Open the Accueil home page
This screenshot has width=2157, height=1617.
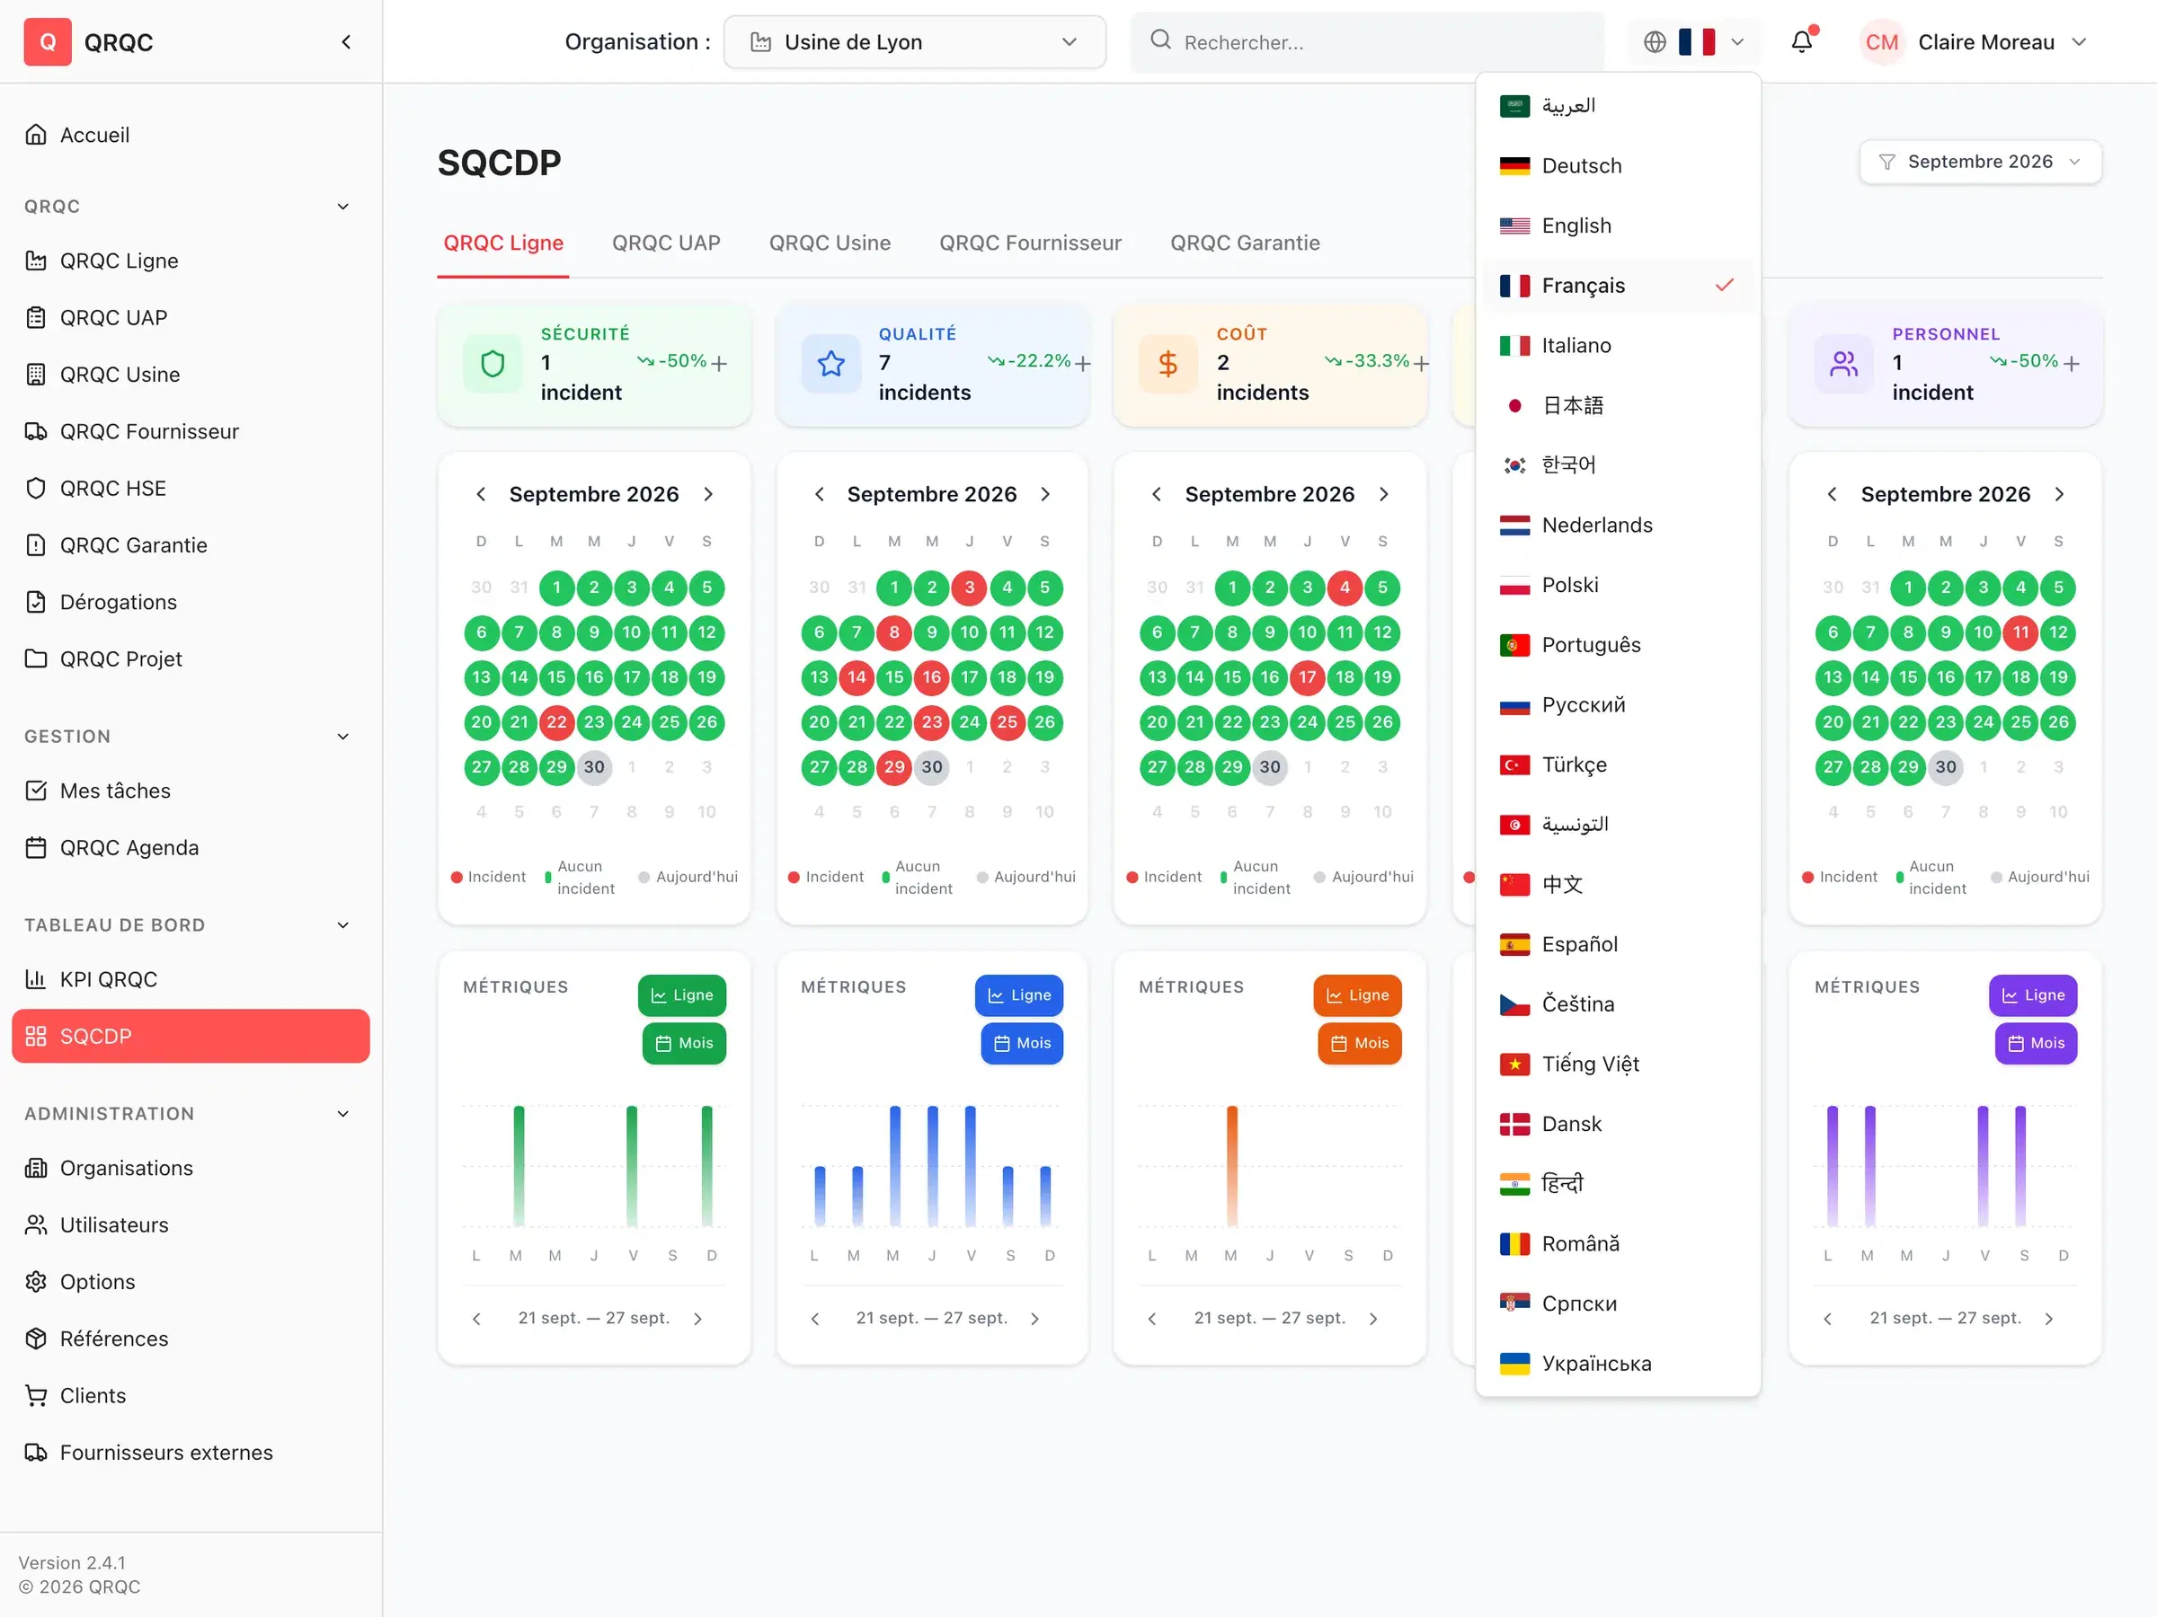point(191,135)
